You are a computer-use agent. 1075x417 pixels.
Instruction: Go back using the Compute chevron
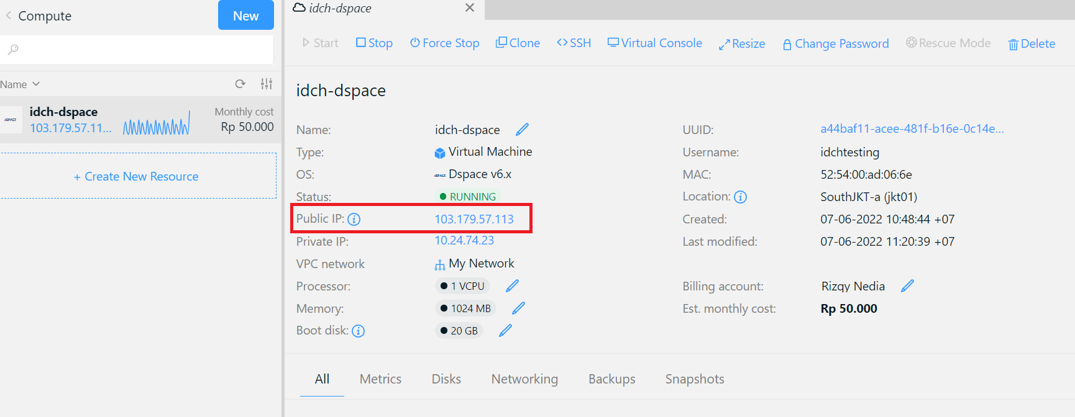coord(9,16)
